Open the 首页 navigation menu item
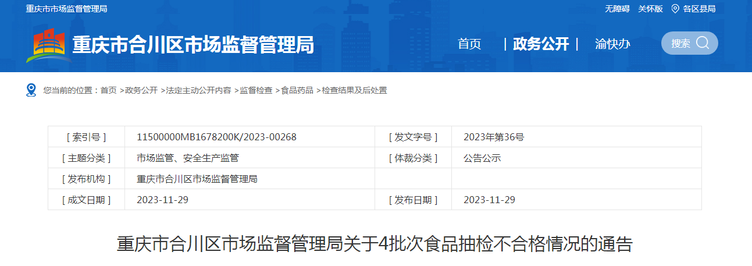Viewport: 752px width, 266px height. pos(469,44)
